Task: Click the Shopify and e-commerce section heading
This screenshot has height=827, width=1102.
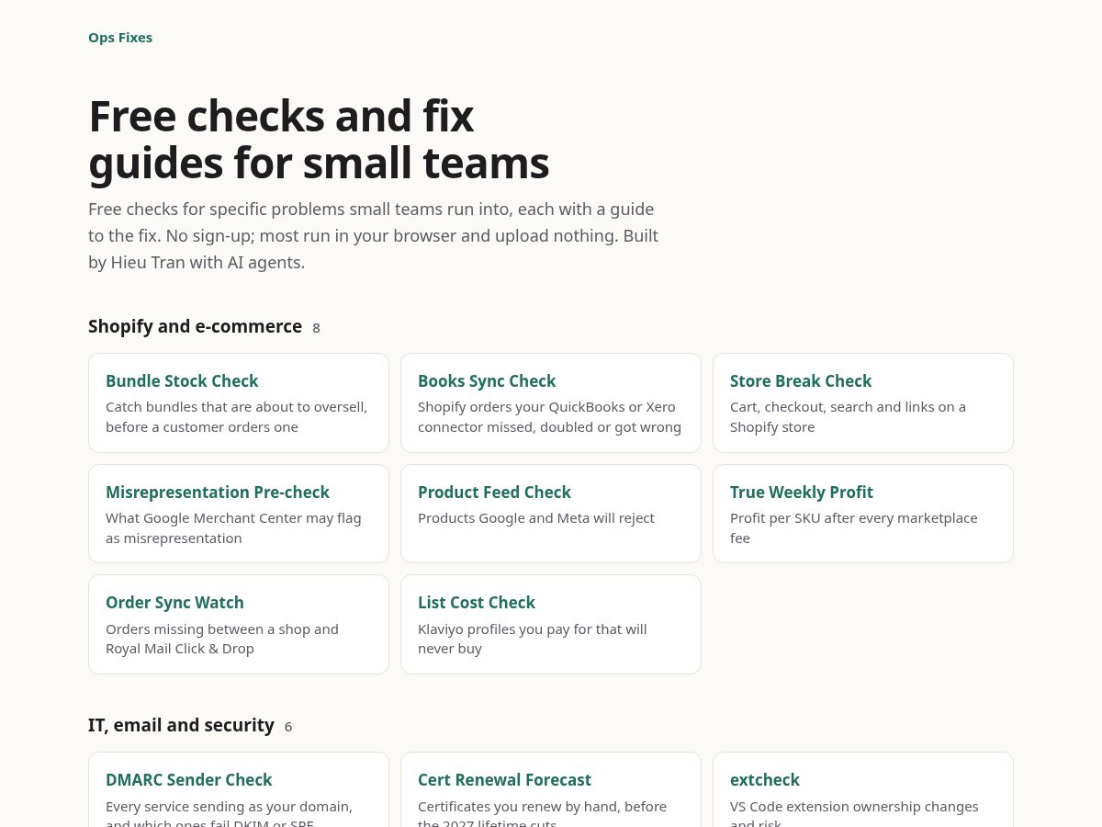Action: pos(195,326)
